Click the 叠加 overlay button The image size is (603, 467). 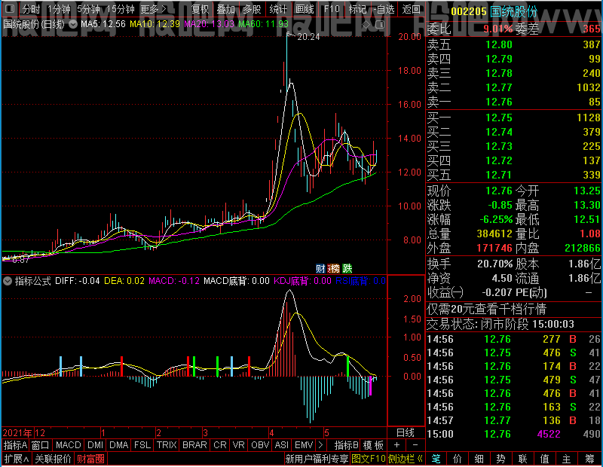point(225,9)
